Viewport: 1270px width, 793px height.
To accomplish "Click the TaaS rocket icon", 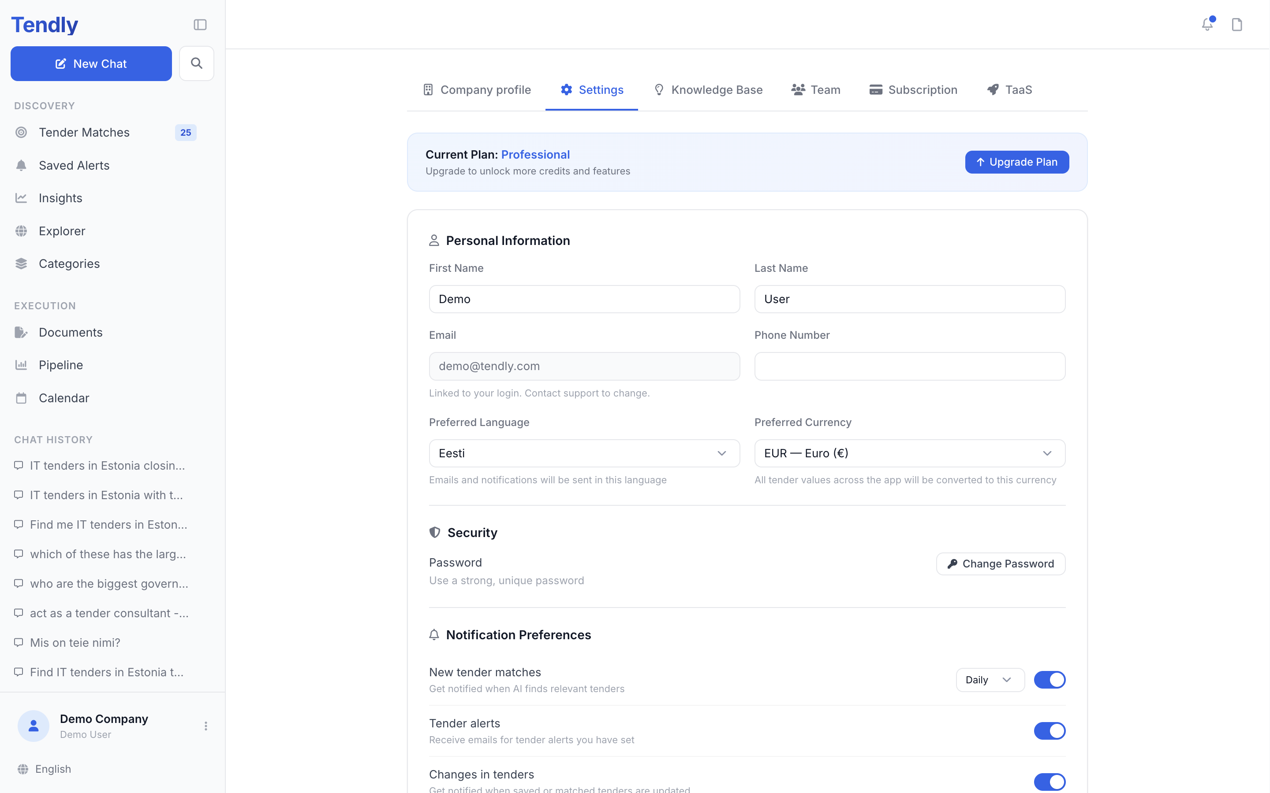I will pyautogui.click(x=993, y=90).
